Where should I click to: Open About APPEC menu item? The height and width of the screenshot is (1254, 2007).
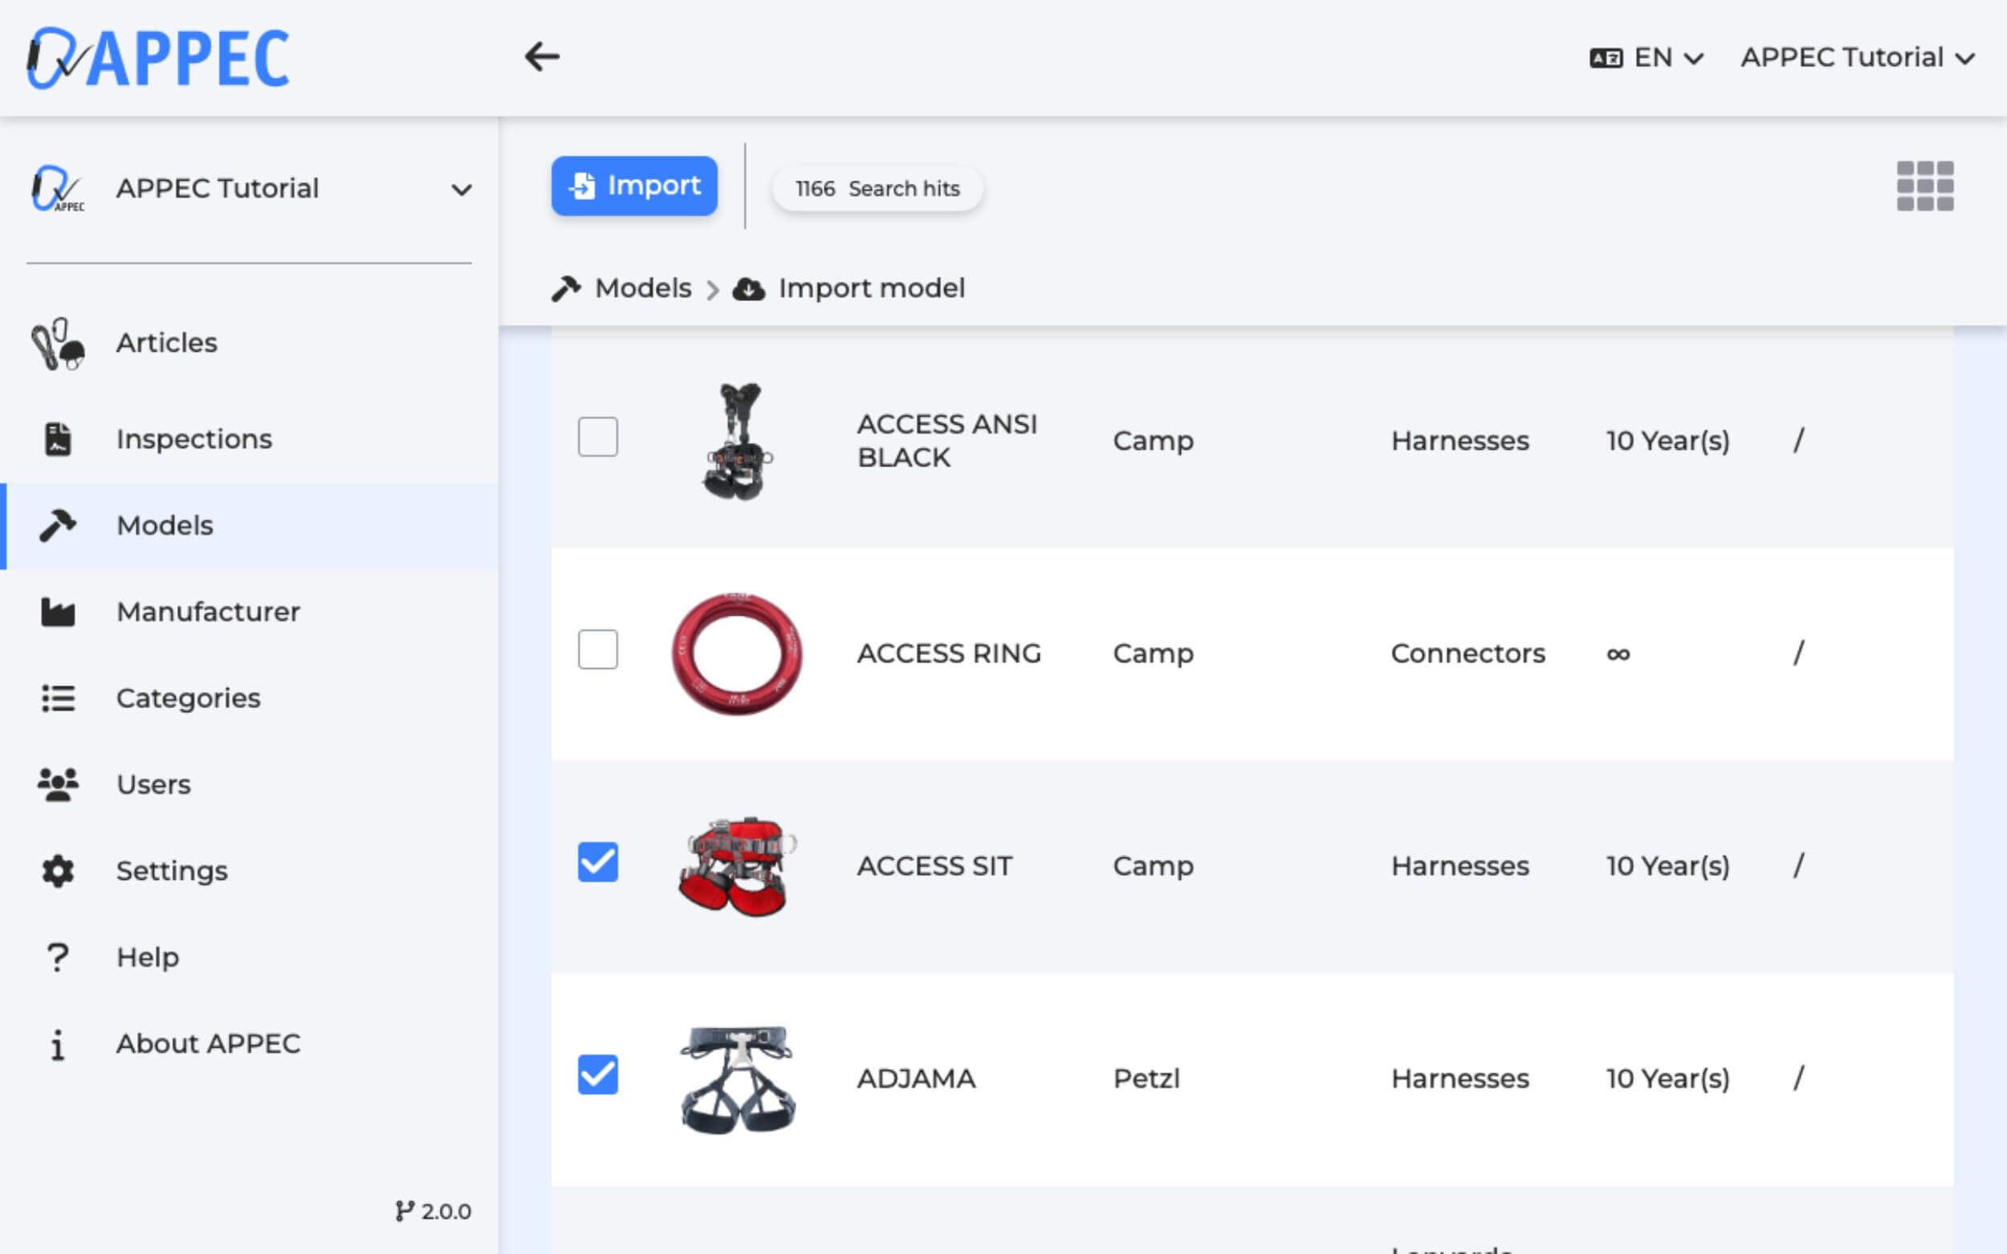coord(207,1044)
